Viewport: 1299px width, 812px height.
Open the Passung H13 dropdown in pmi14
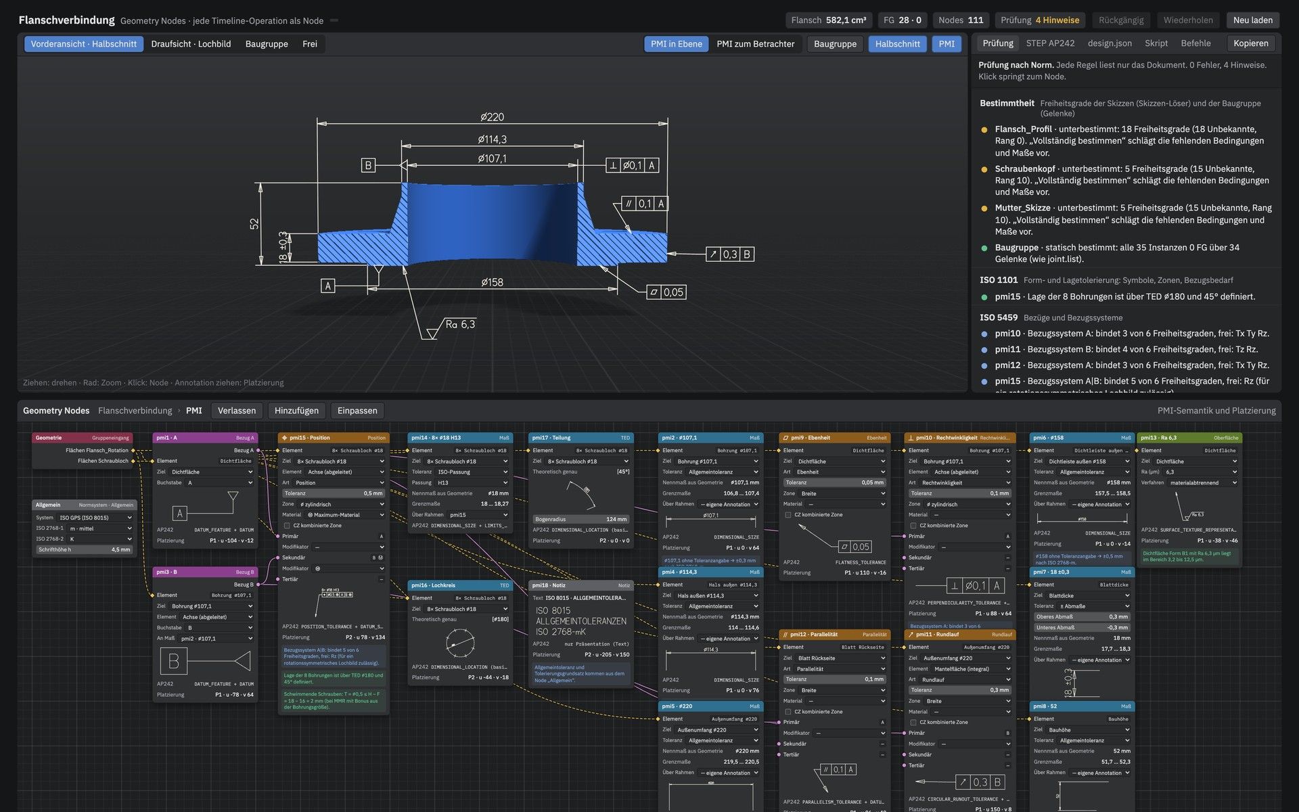point(472,482)
